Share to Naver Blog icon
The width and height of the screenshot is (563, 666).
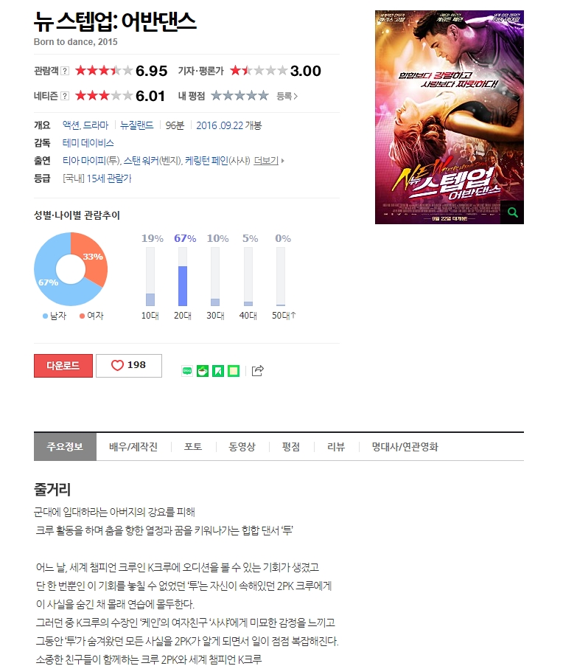pos(187,371)
